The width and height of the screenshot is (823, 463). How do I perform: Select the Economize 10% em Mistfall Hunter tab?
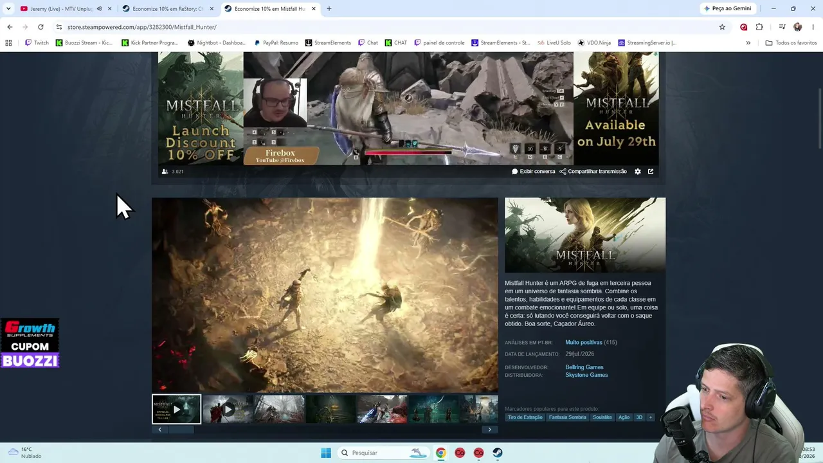coord(269,9)
